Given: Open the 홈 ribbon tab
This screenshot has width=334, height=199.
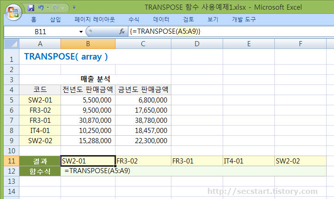Looking at the screenshot, I should coord(34,20).
